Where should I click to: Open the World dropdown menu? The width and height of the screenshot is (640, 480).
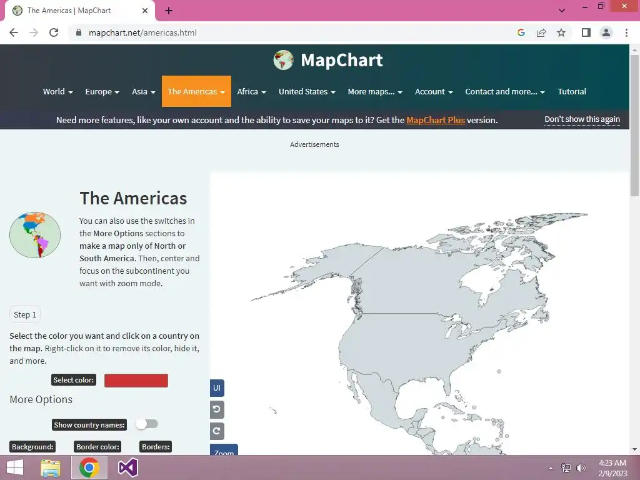click(x=58, y=91)
